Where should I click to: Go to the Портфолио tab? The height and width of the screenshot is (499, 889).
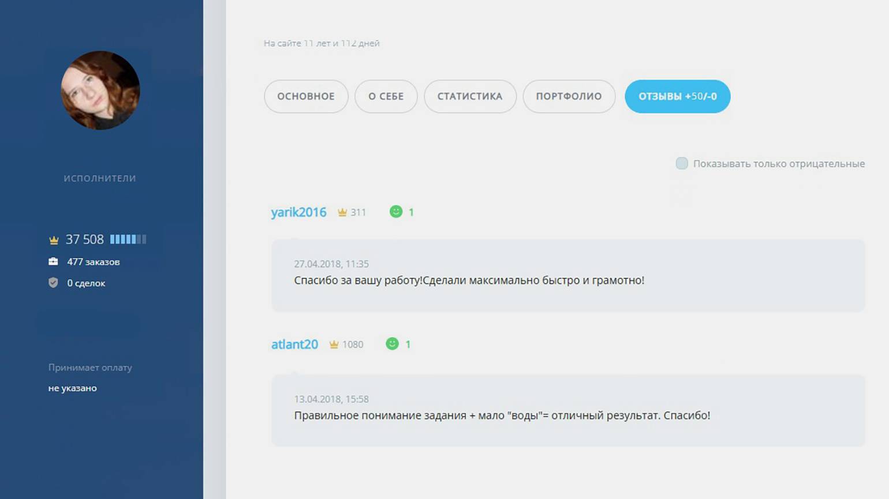[x=569, y=96]
